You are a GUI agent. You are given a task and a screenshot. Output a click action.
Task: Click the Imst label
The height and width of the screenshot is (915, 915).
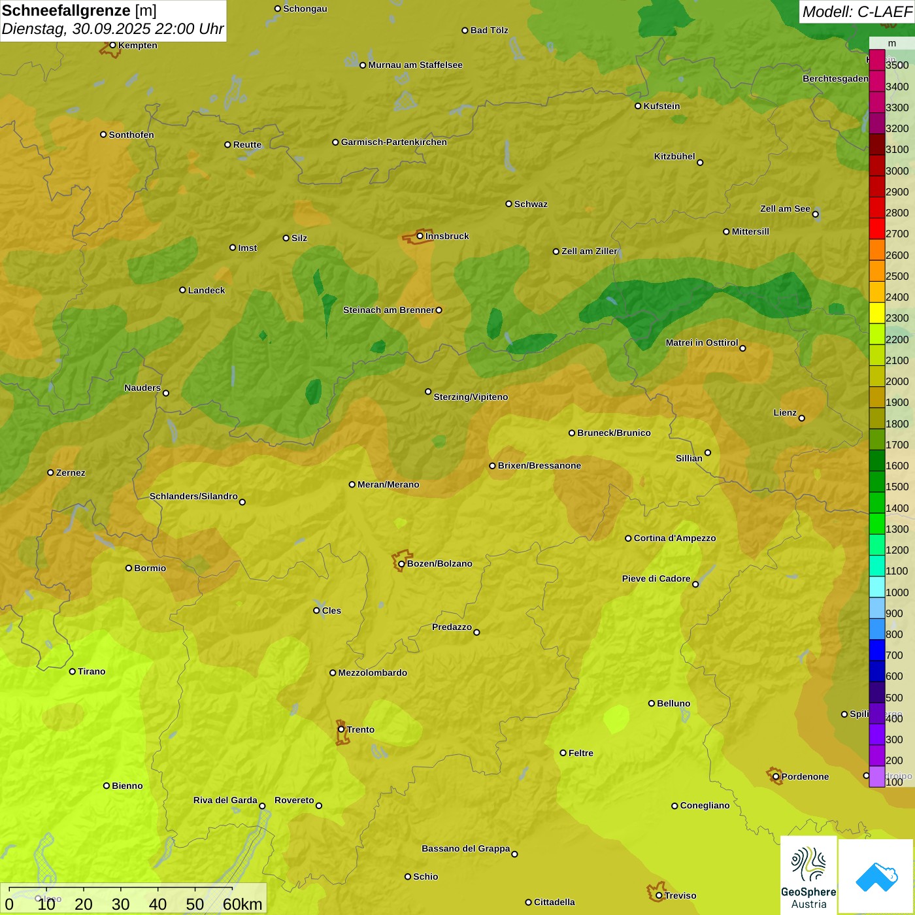coord(247,248)
